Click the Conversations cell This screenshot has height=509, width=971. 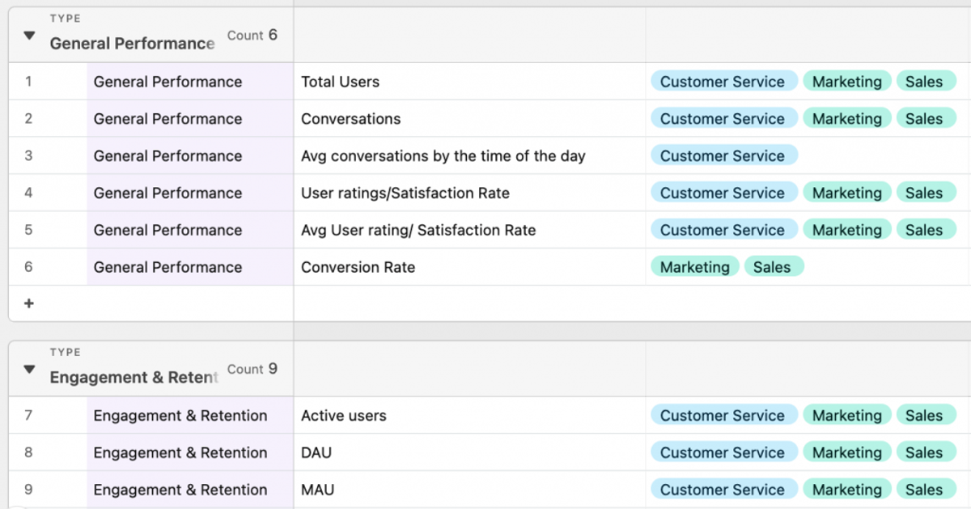point(469,119)
